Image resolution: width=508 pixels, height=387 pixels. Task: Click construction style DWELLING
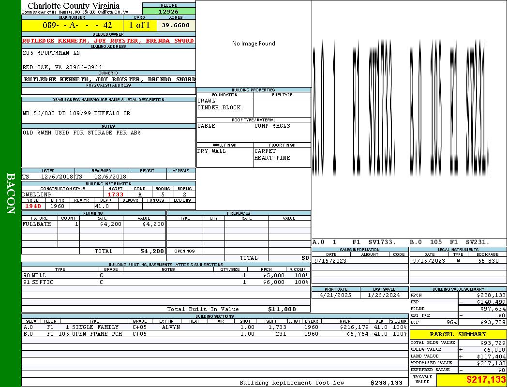pyautogui.click(x=37, y=194)
